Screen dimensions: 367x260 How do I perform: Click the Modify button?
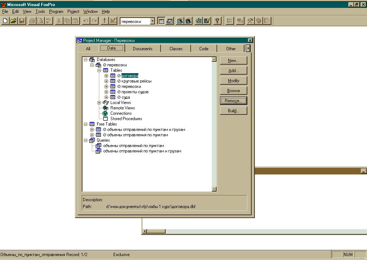233,81
